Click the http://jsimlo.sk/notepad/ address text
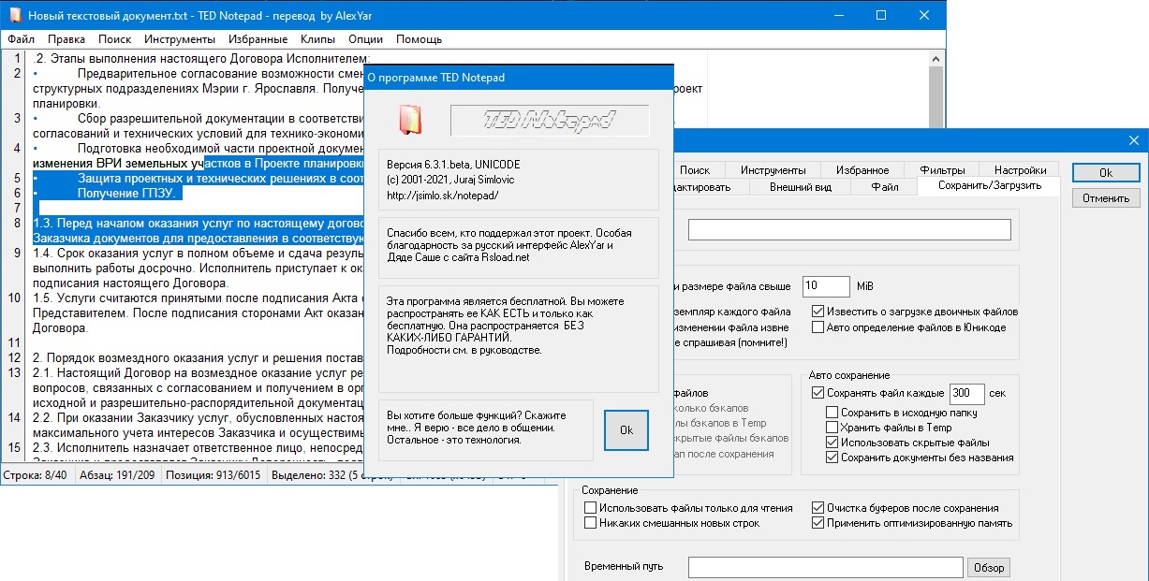The width and height of the screenshot is (1149, 581). pyautogui.click(x=442, y=196)
